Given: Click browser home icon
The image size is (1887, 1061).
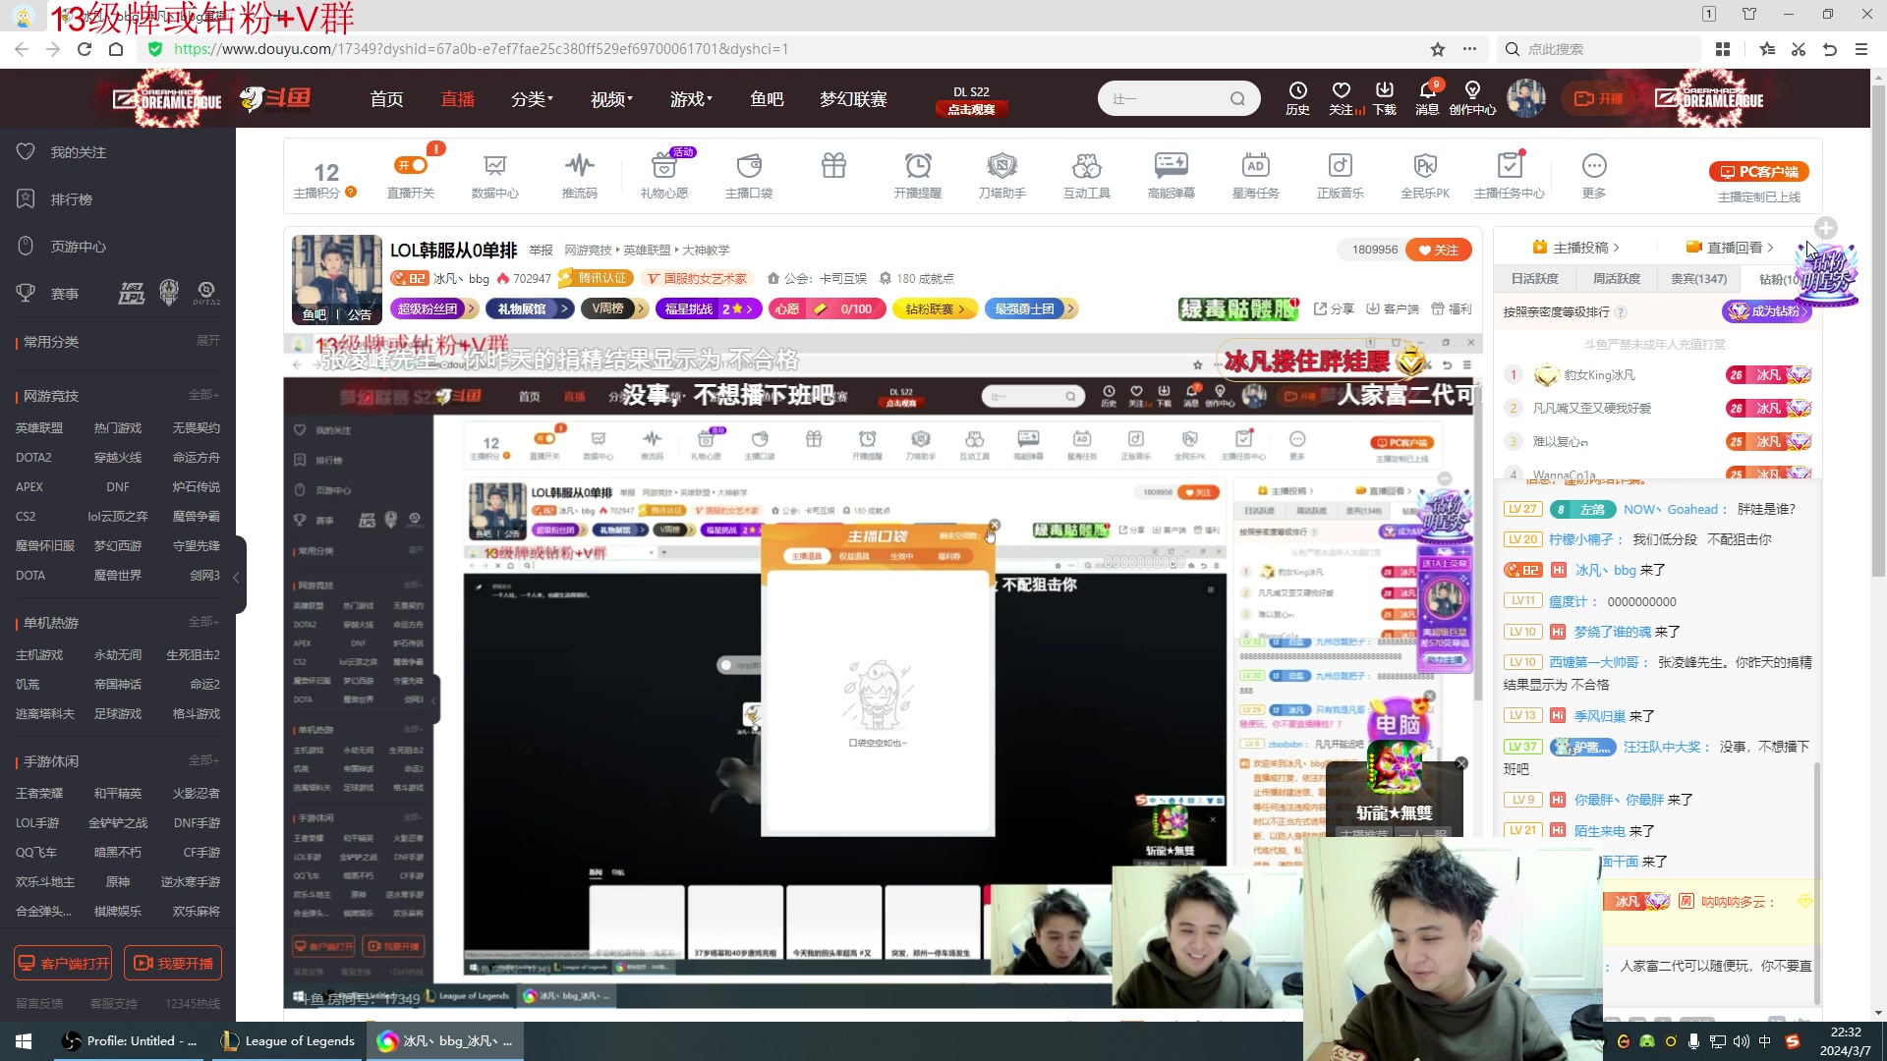Looking at the screenshot, I should pos(116,49).
